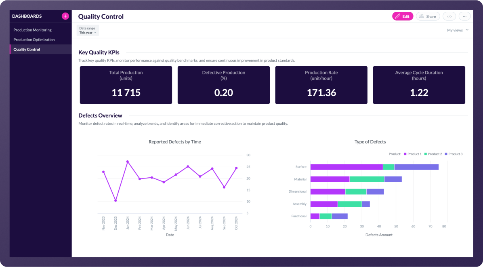Open the Date range filter dropdown

pos(88,30)
